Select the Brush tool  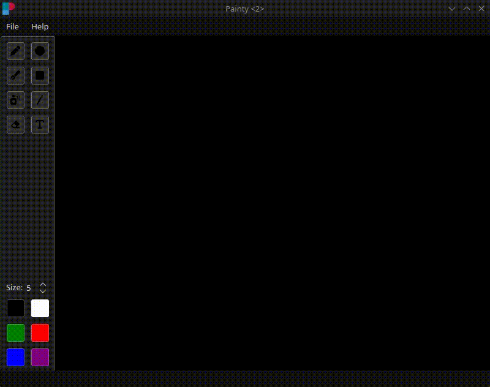click(15, 76)
